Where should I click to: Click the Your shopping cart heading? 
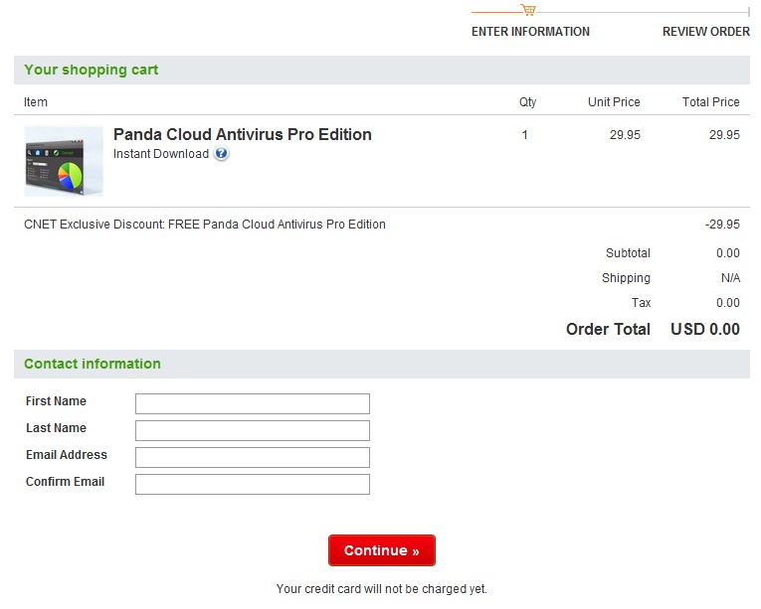coord(91,71)
